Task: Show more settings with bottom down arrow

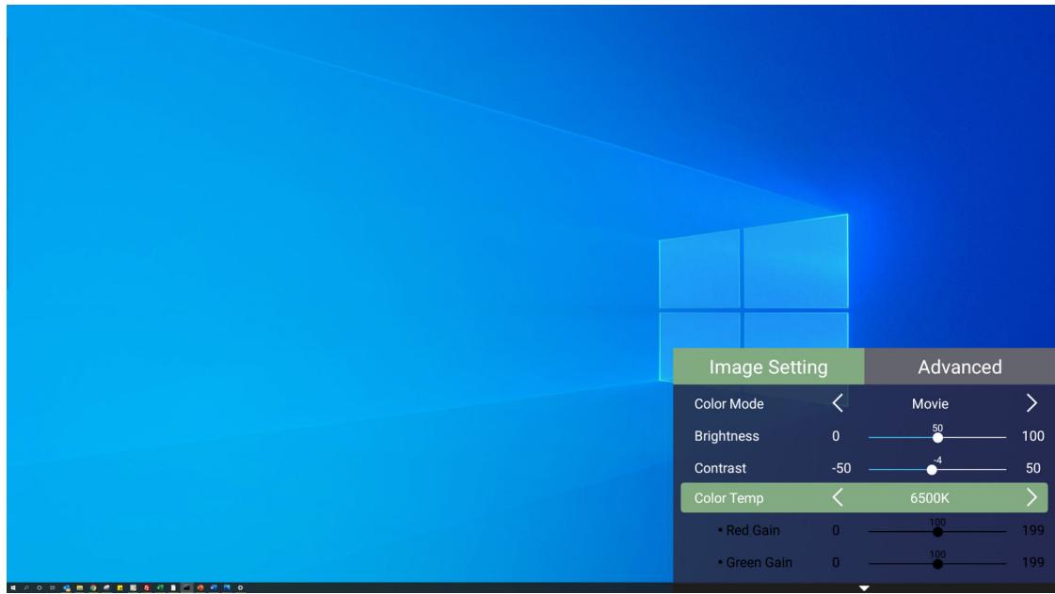Action: click(x=864, y=588)
